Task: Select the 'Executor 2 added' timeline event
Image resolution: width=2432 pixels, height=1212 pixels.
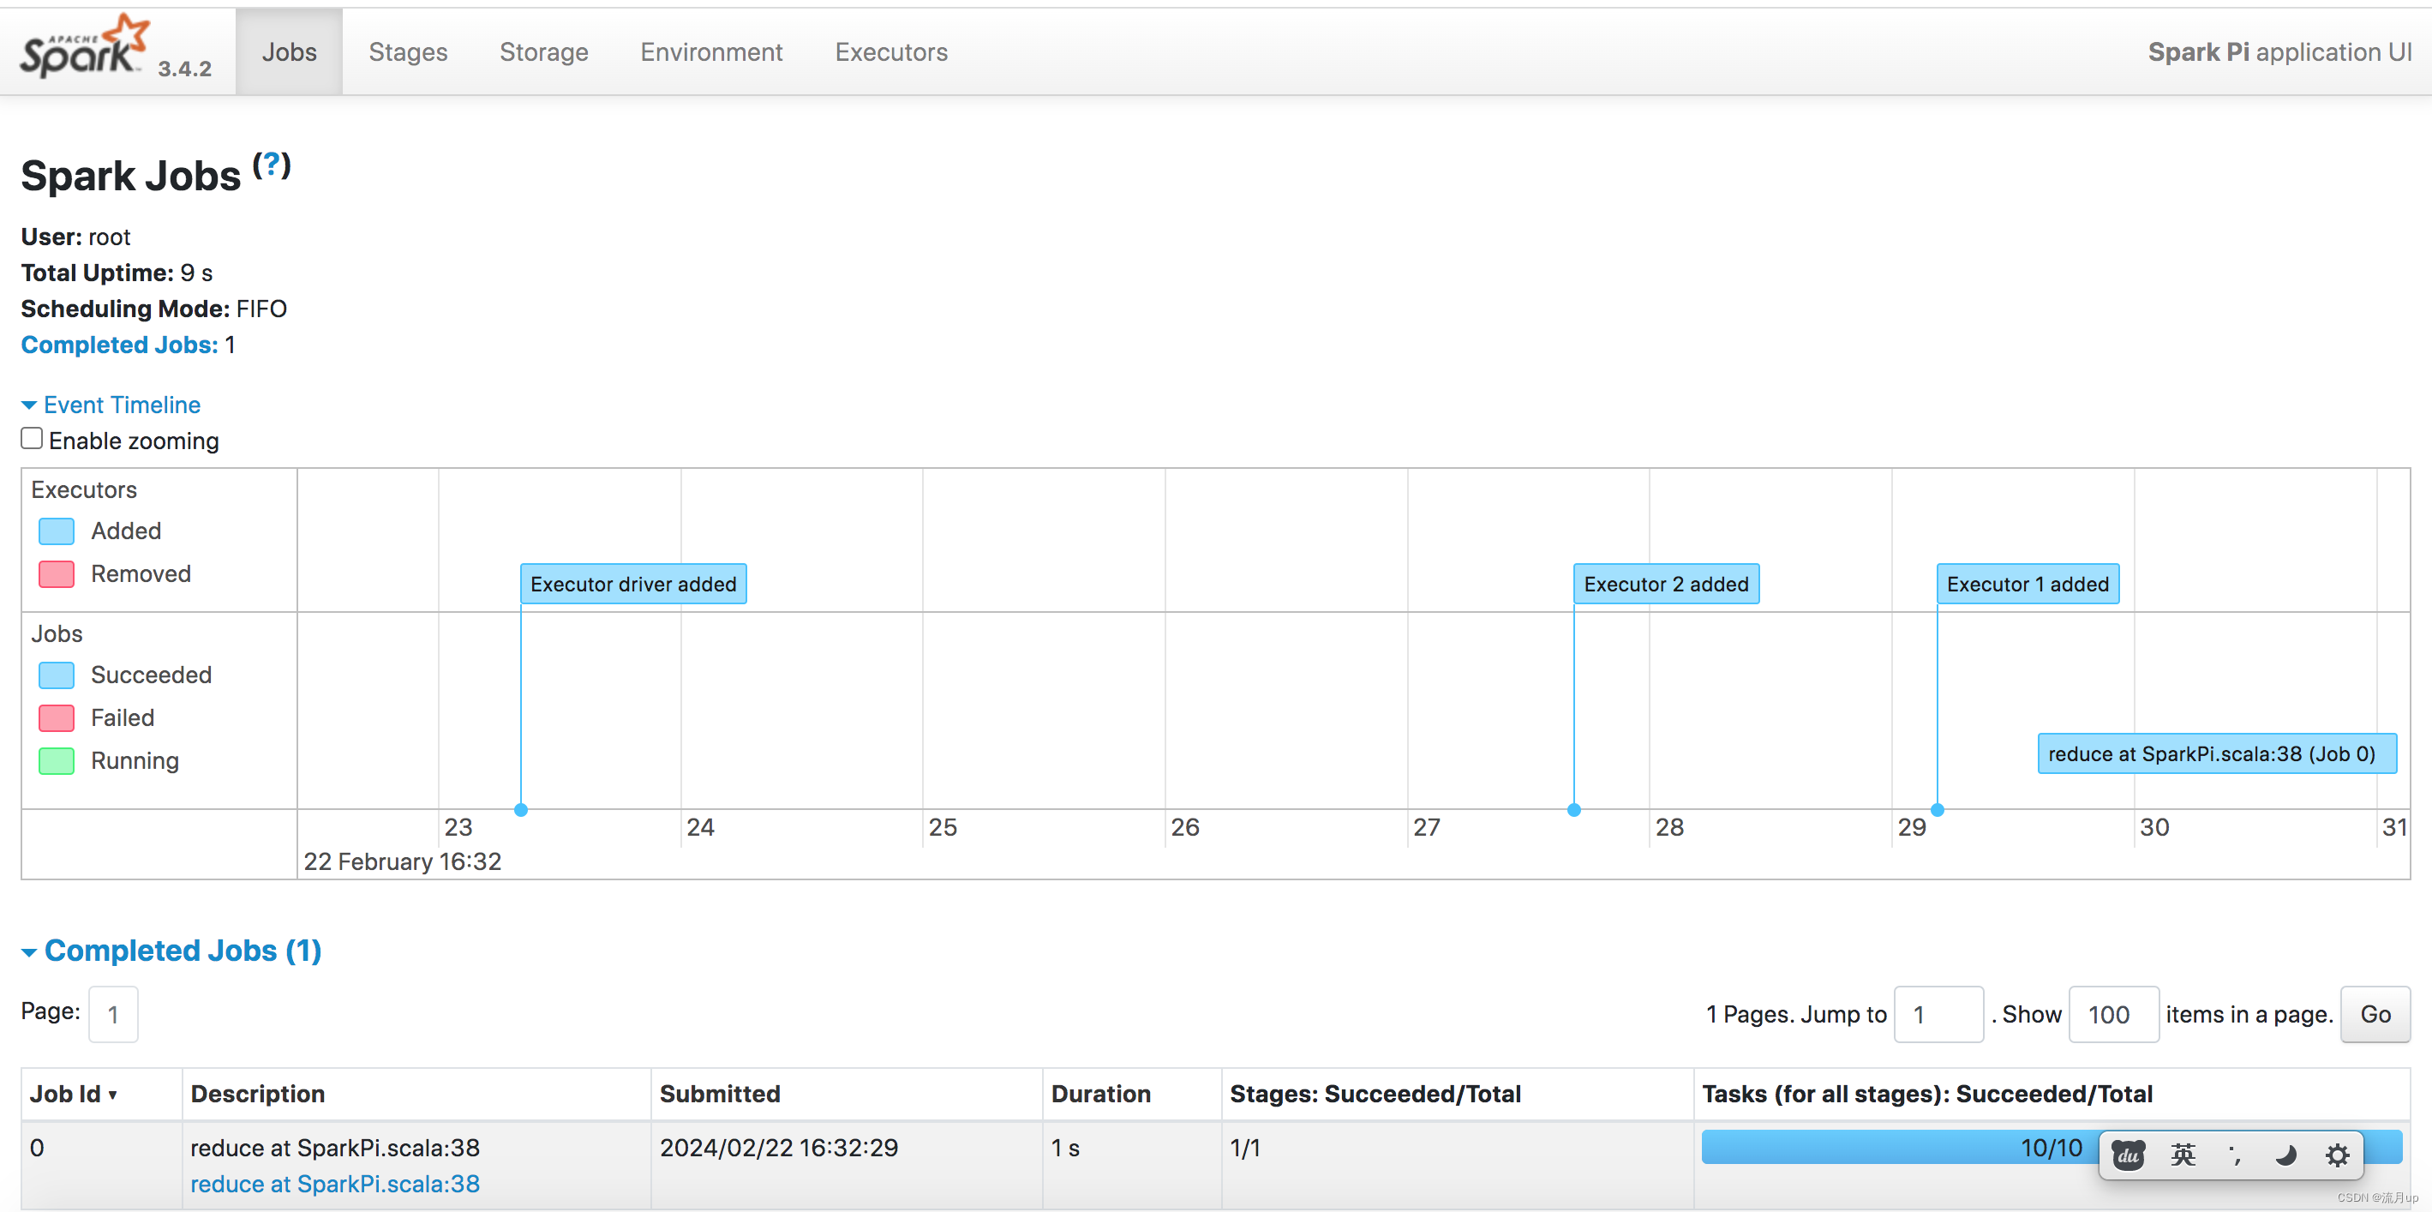Action: coord(1667,584)
